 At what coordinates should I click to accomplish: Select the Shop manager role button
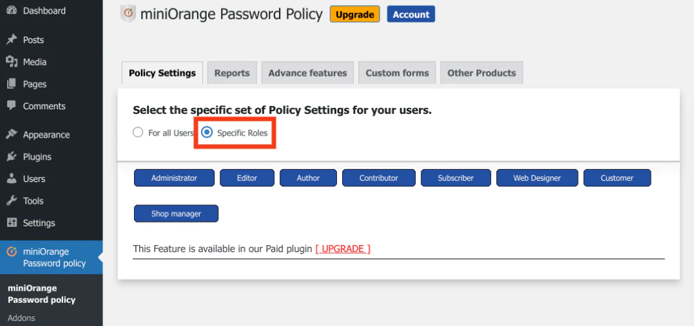pos(176,213)
